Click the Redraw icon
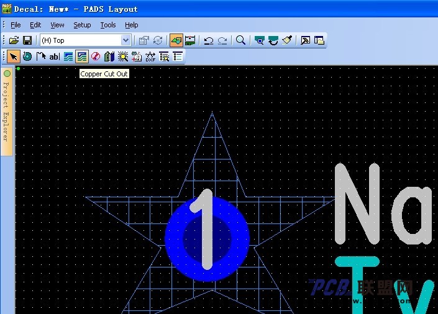The image size is (438, 314). (273, 40)
